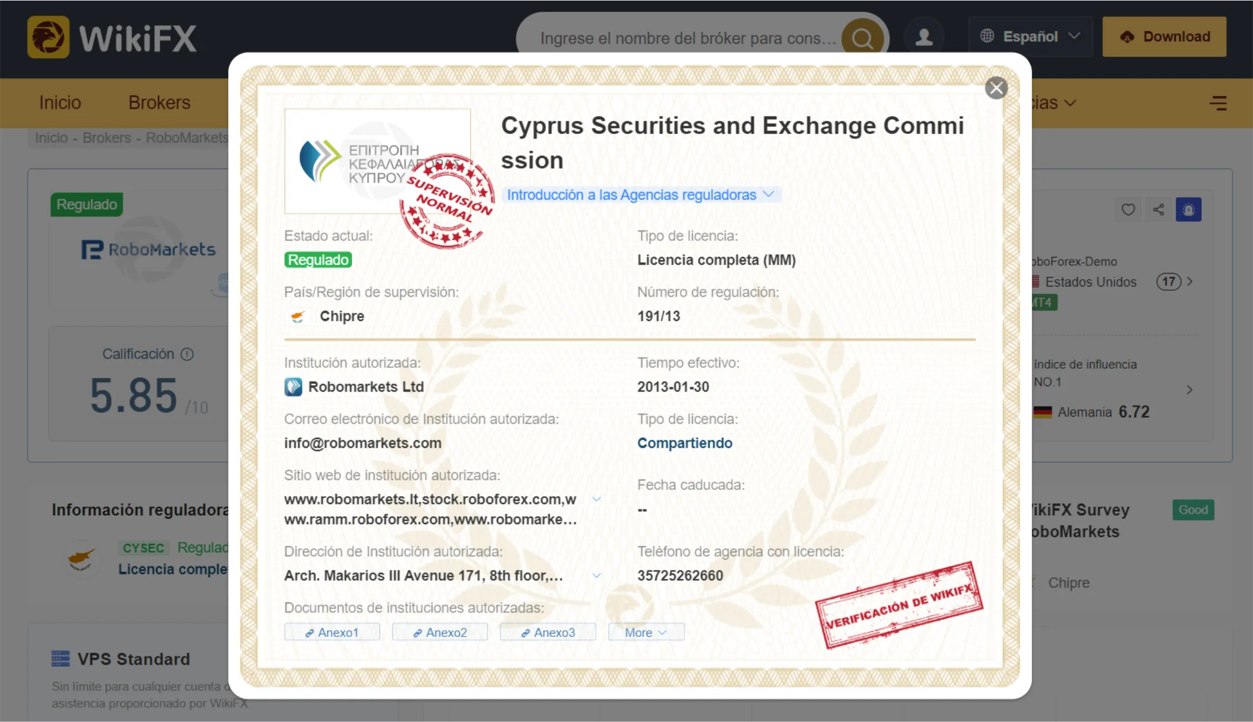1253x722 pixels.
Task: Click the CySEC regulator logo thumbnail
Action: 377,161
